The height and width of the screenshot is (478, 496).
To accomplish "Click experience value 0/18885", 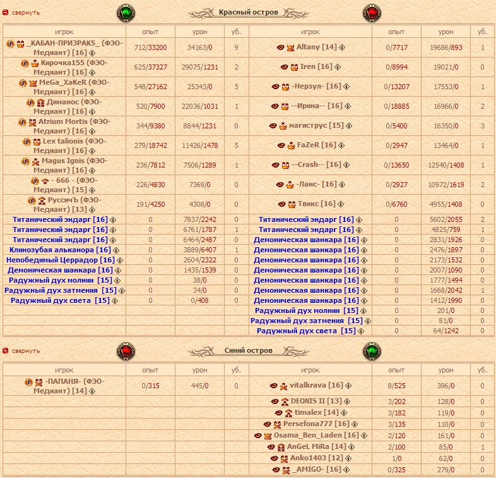I will [x=396, y=106].
